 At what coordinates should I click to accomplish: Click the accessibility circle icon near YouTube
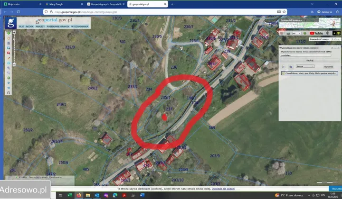click(x=328, y=33)
